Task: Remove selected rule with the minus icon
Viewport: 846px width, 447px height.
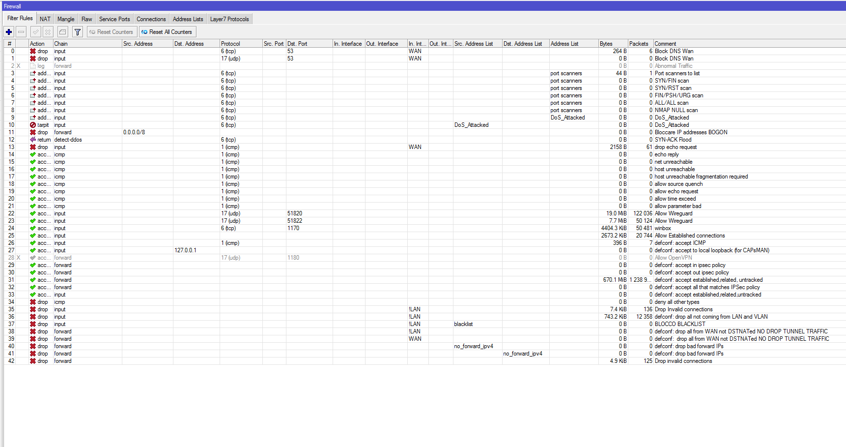Action: (21, 32)
